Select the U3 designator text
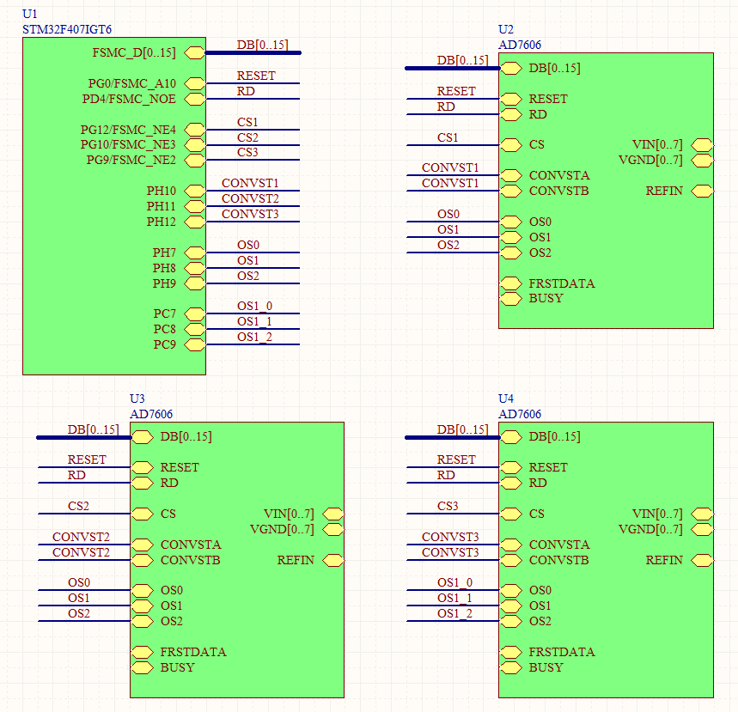This screenshot has width=738, height=712. click(x=137, y=399)
